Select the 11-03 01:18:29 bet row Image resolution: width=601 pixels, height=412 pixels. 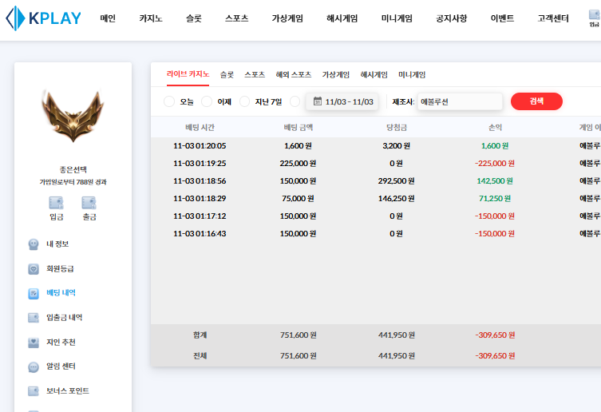pyautogui.click(x=376, y=199)
